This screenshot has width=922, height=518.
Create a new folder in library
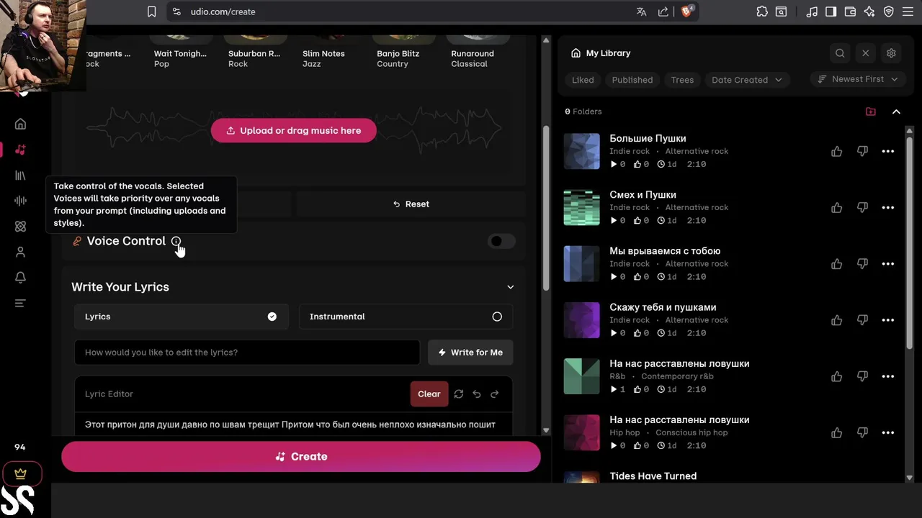[x=871, y=112]
